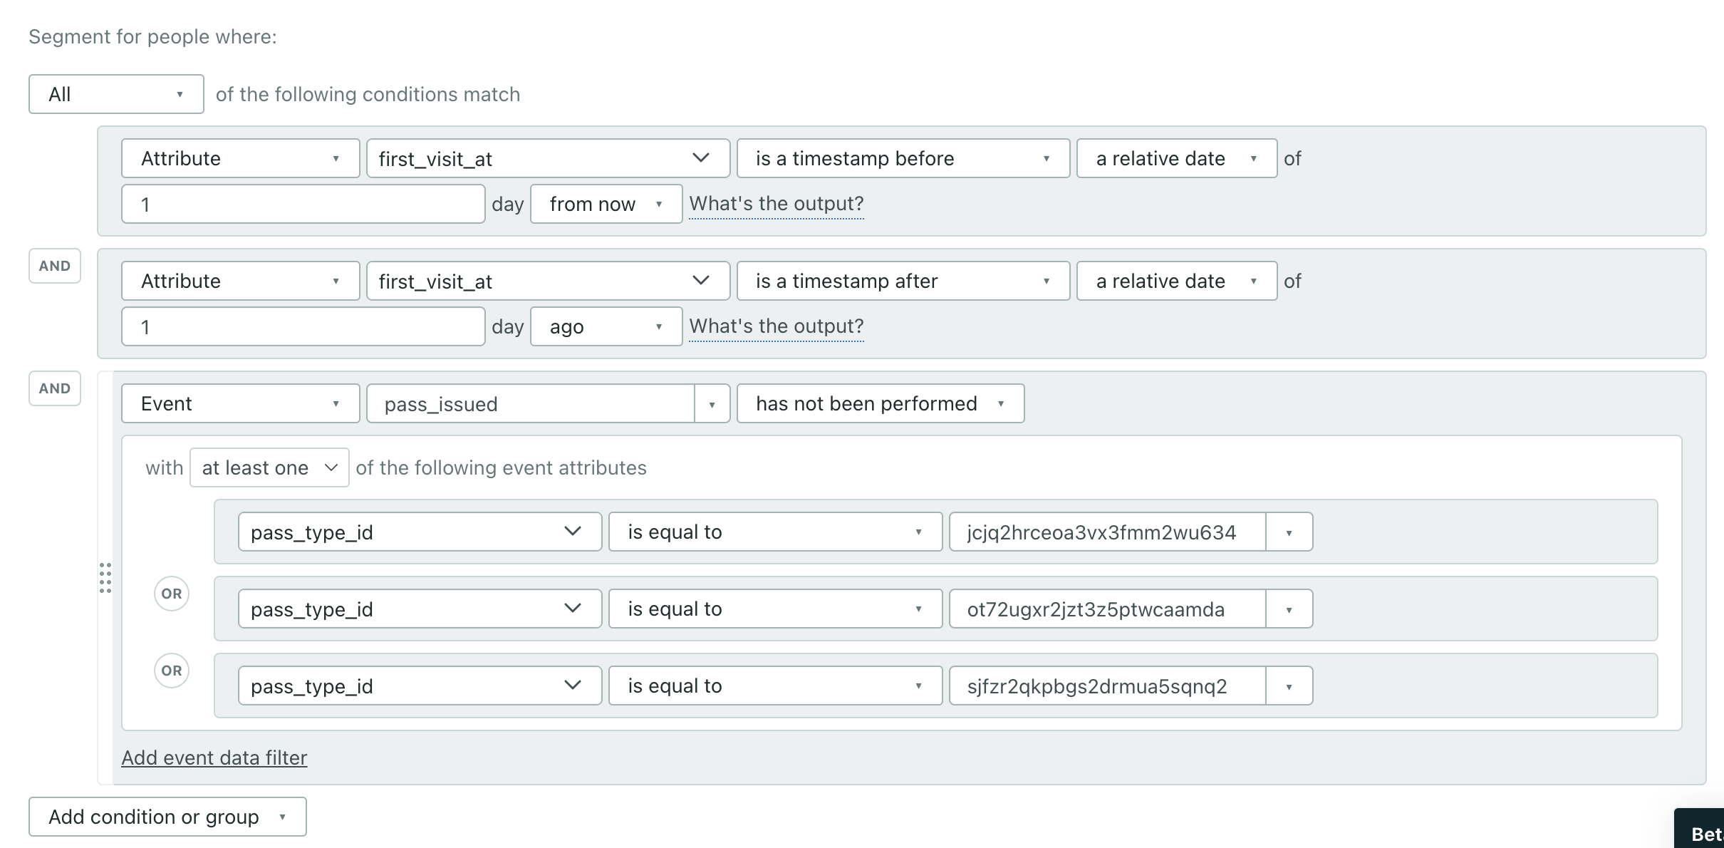
Task: Click the drag handle beside event condition
Action: tap(105, 578)
